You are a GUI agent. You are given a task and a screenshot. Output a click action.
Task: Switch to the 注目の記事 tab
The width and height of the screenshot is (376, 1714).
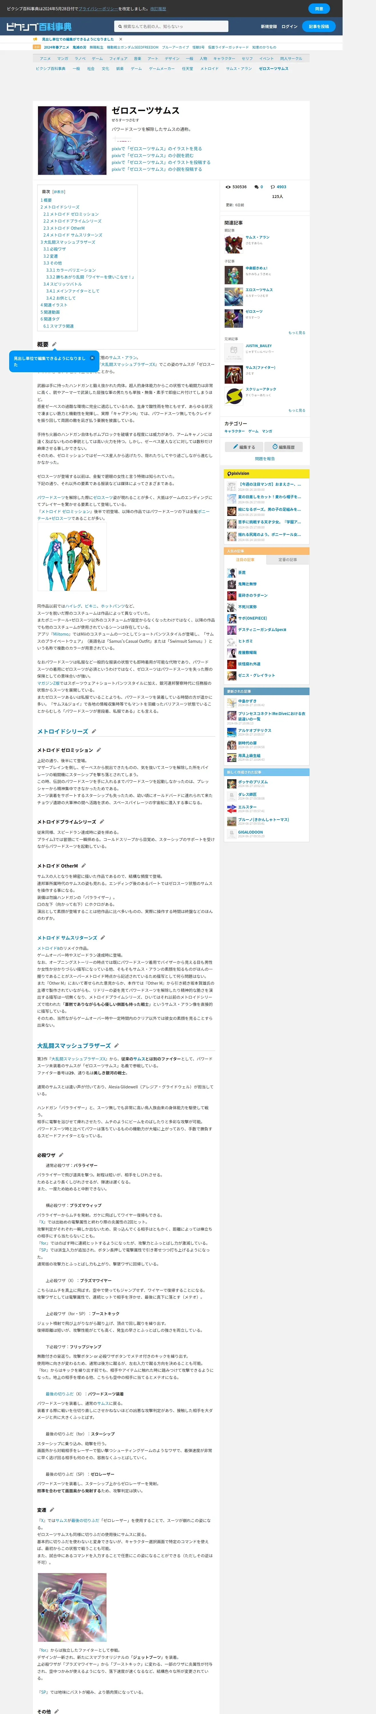pos(245,560)
